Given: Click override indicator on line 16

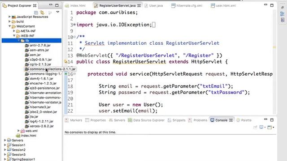Looking at the screenshot, I should [66, 74].
